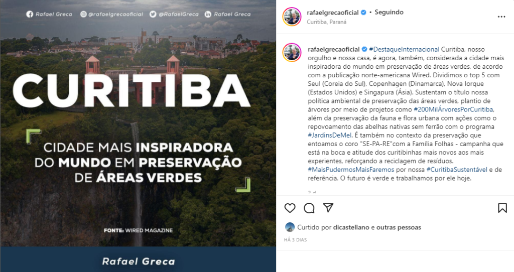Open the three-dot more options menu
The height and width of the screenshot is (272, 514).
501,17
